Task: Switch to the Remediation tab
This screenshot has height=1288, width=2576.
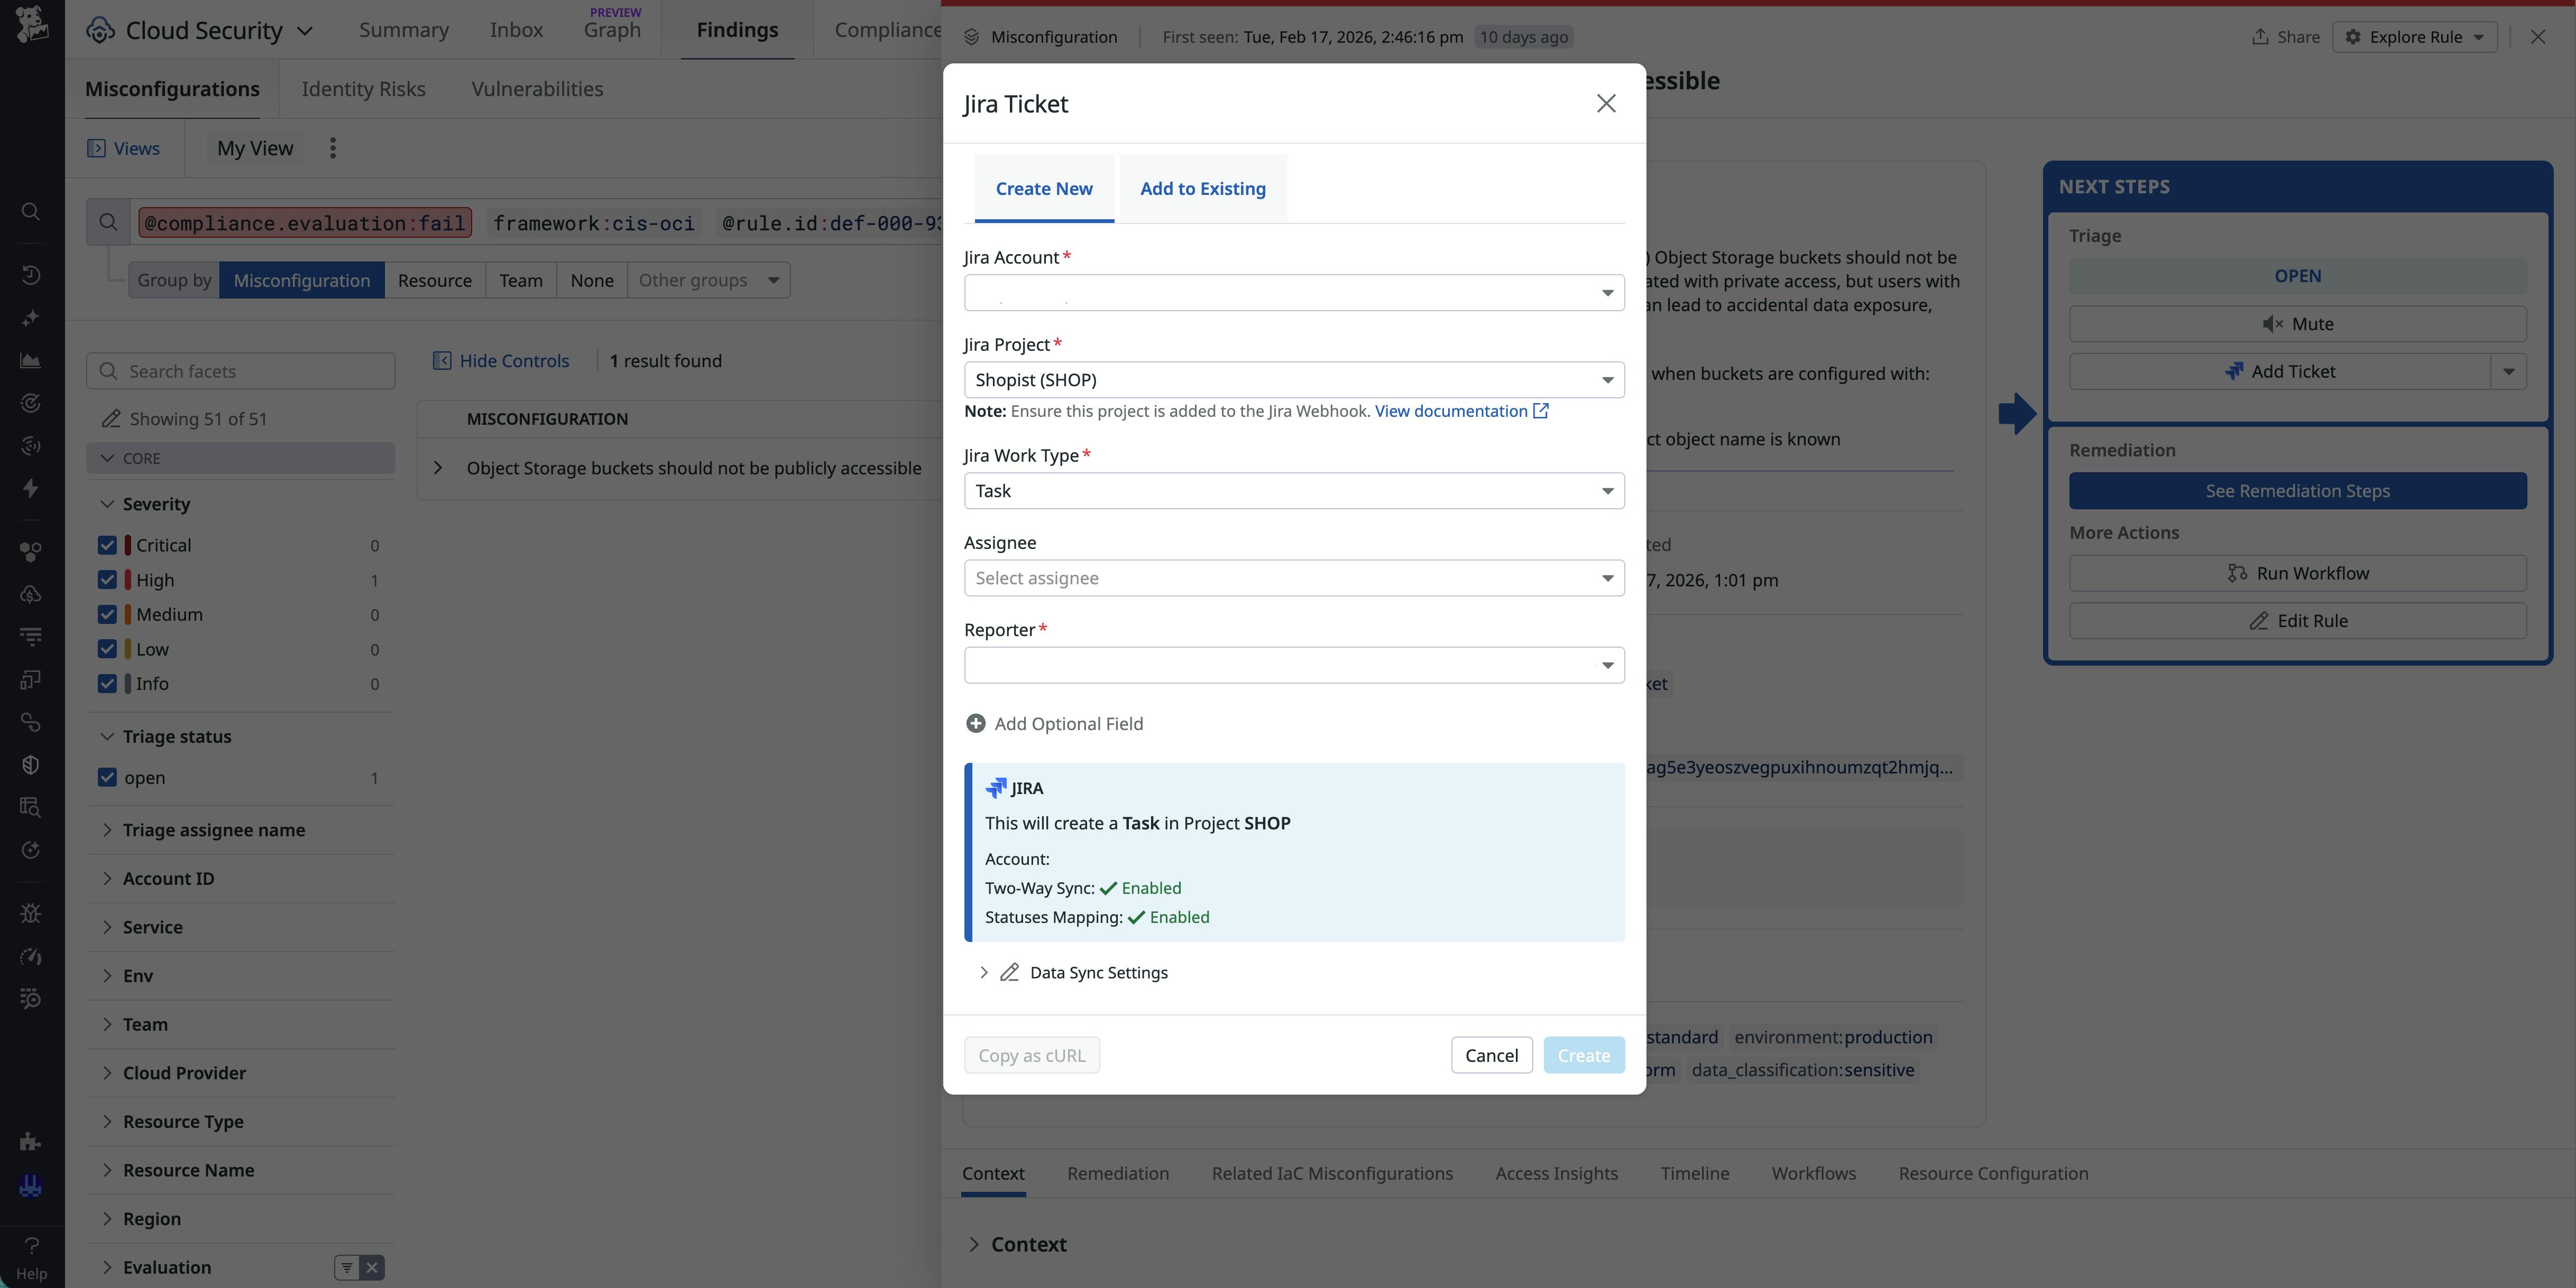Action: tap(1117, 1174)
